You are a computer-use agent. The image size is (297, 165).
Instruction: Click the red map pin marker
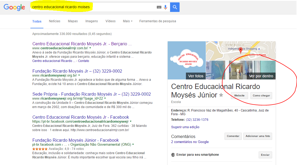click(241, 50)
